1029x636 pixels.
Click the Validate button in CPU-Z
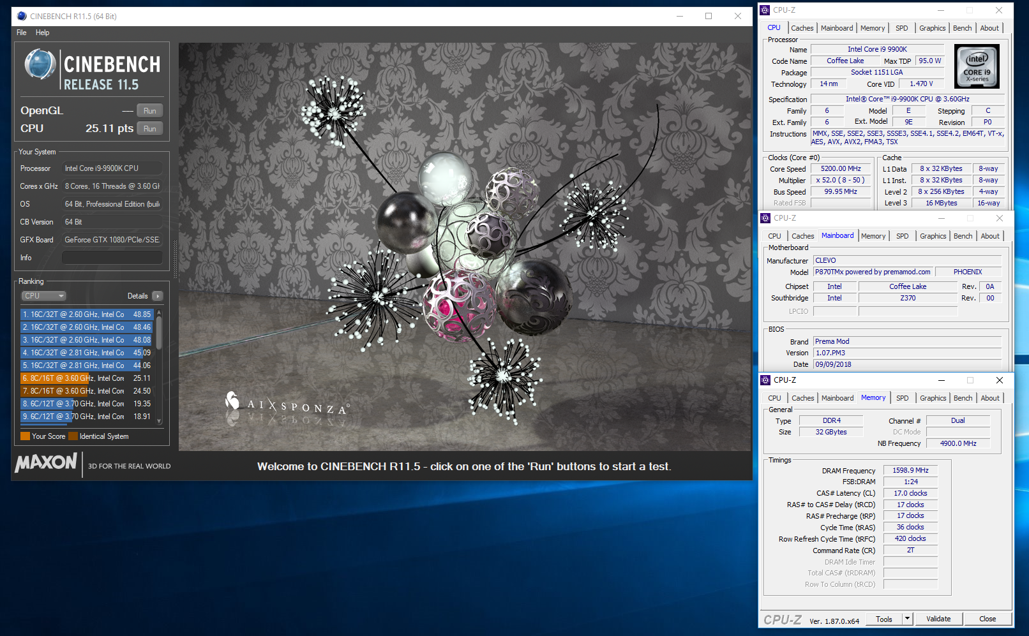938,619
